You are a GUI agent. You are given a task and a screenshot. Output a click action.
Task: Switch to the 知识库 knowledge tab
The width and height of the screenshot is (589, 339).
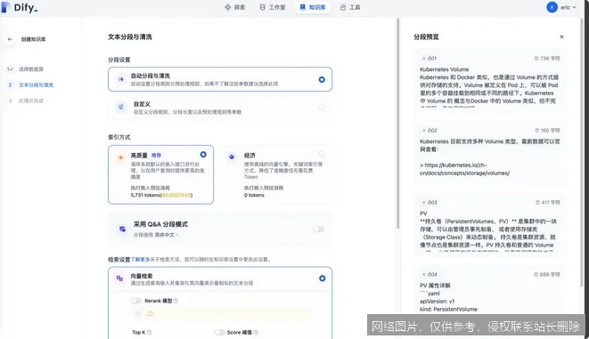[313, 7]
